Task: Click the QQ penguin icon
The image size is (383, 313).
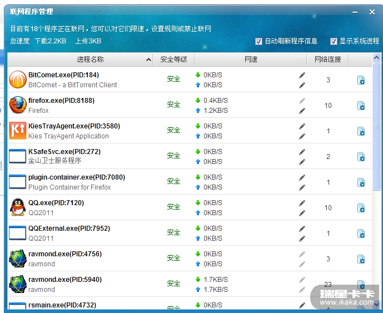Action: pos(18,207)
